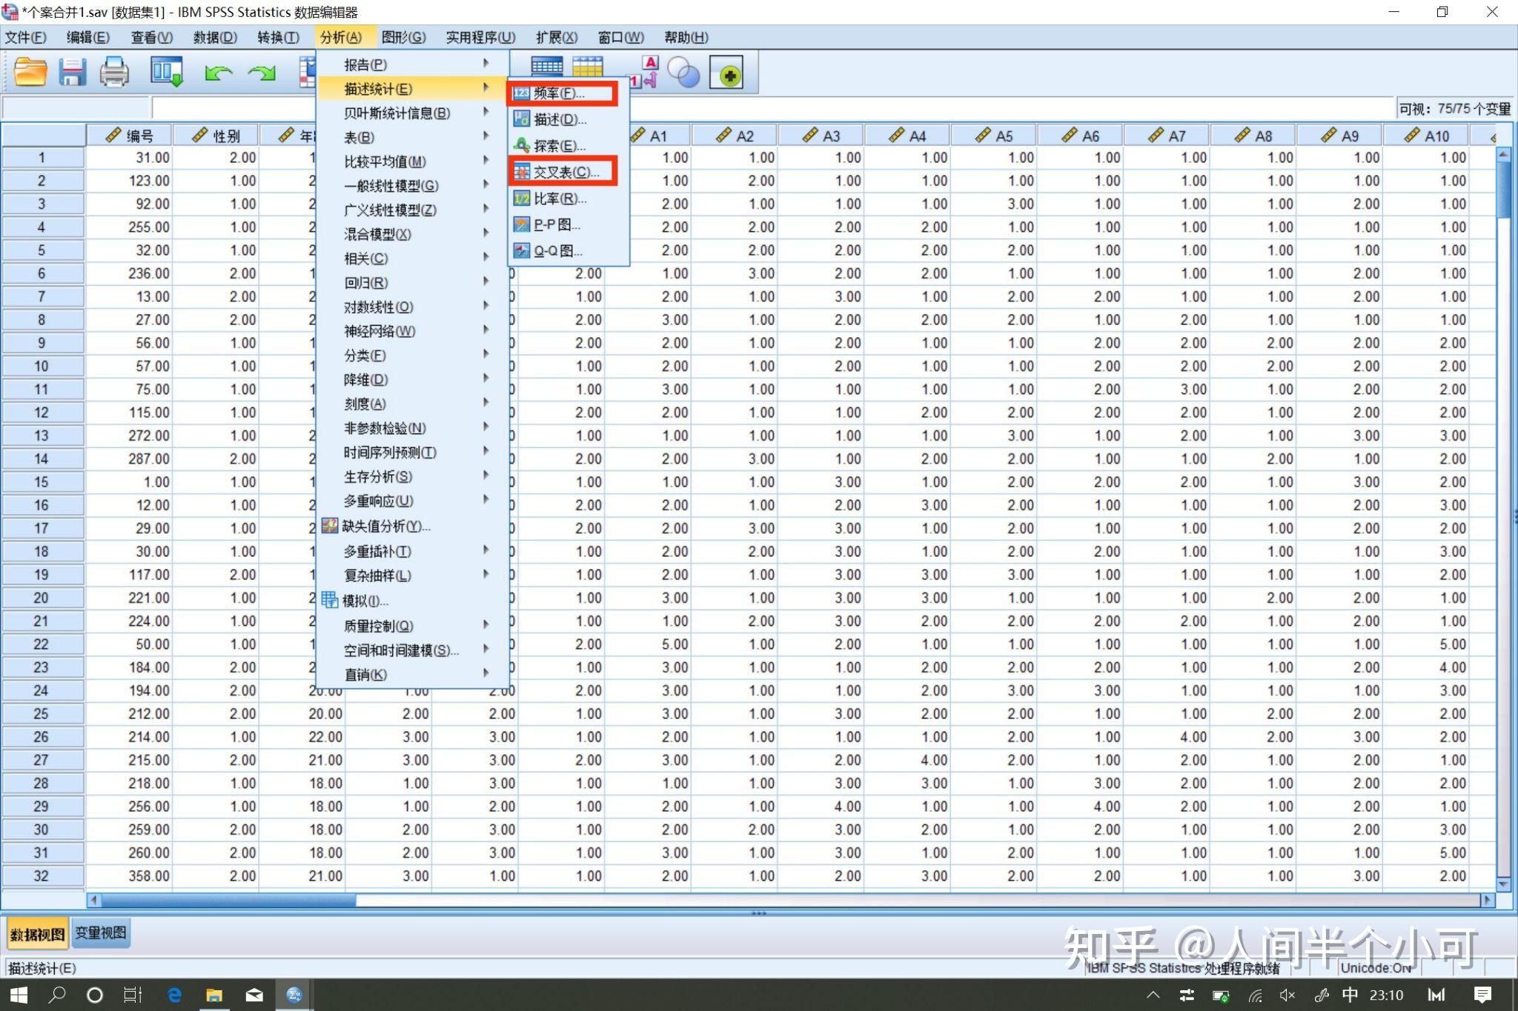Open the Windows Start menu

(19, 995)
